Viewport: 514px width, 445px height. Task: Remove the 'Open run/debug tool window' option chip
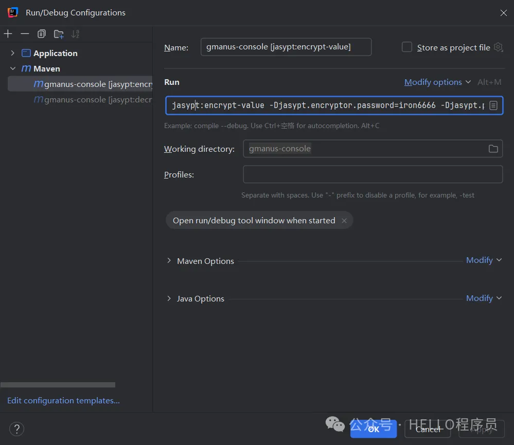coord(344,221)
